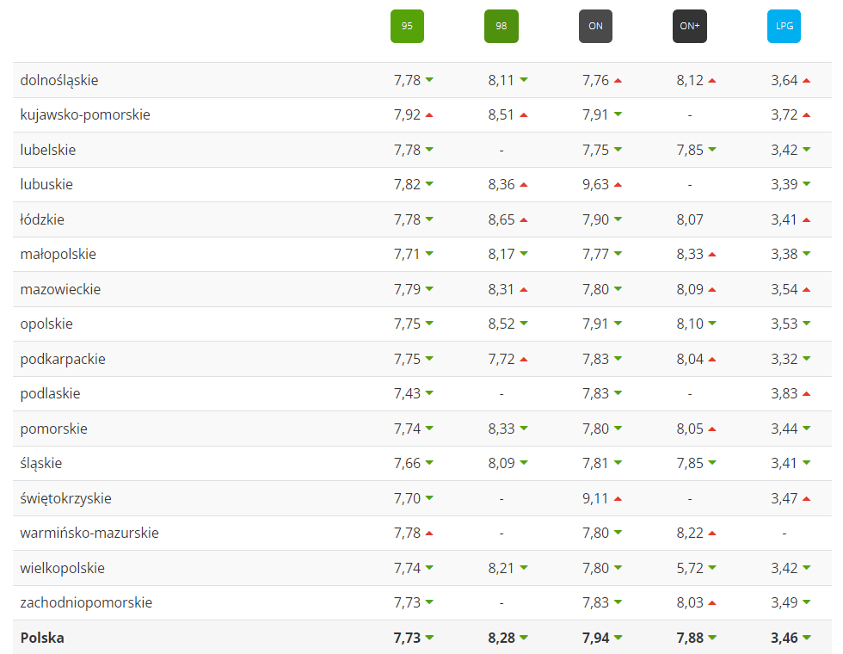Click the 7,72 price for podkarpackie
This screenshot has width=843, height=654.
(x=501, y=359)
